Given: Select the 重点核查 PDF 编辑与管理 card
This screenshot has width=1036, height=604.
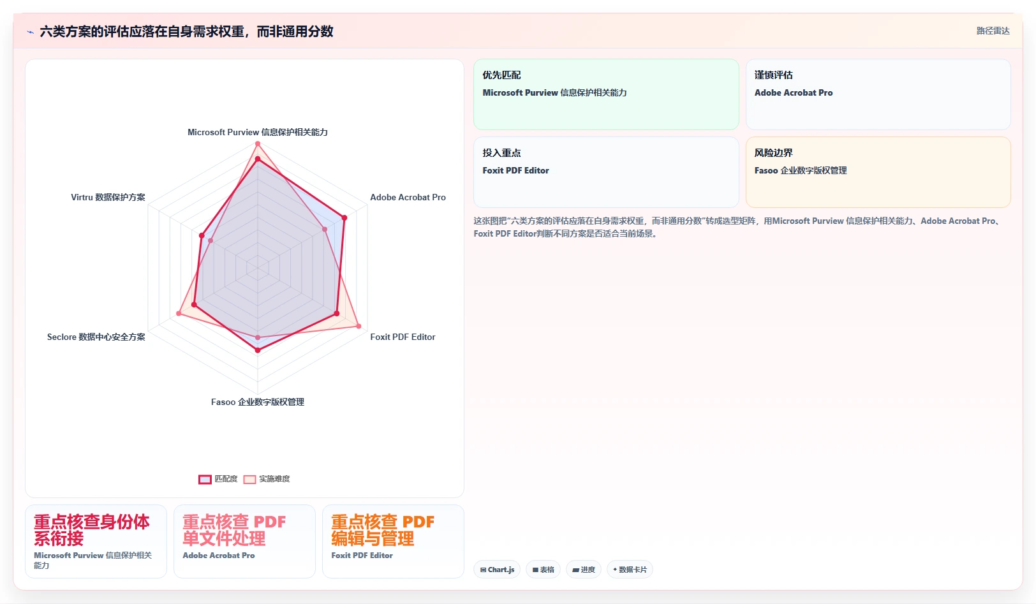Looking at the screenshot, I should click(x=393, y=541).
